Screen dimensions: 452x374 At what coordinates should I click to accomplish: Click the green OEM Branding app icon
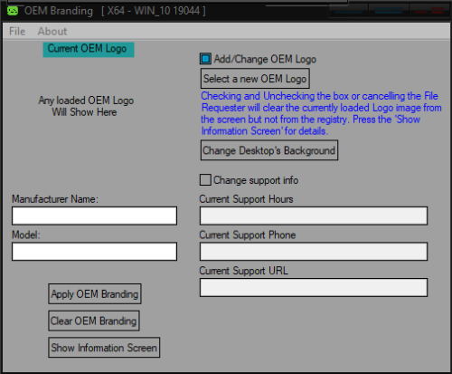tap(13, 11)
